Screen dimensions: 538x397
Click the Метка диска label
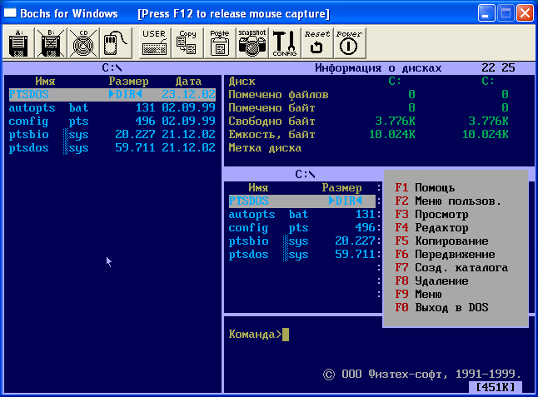pos(265,148)
